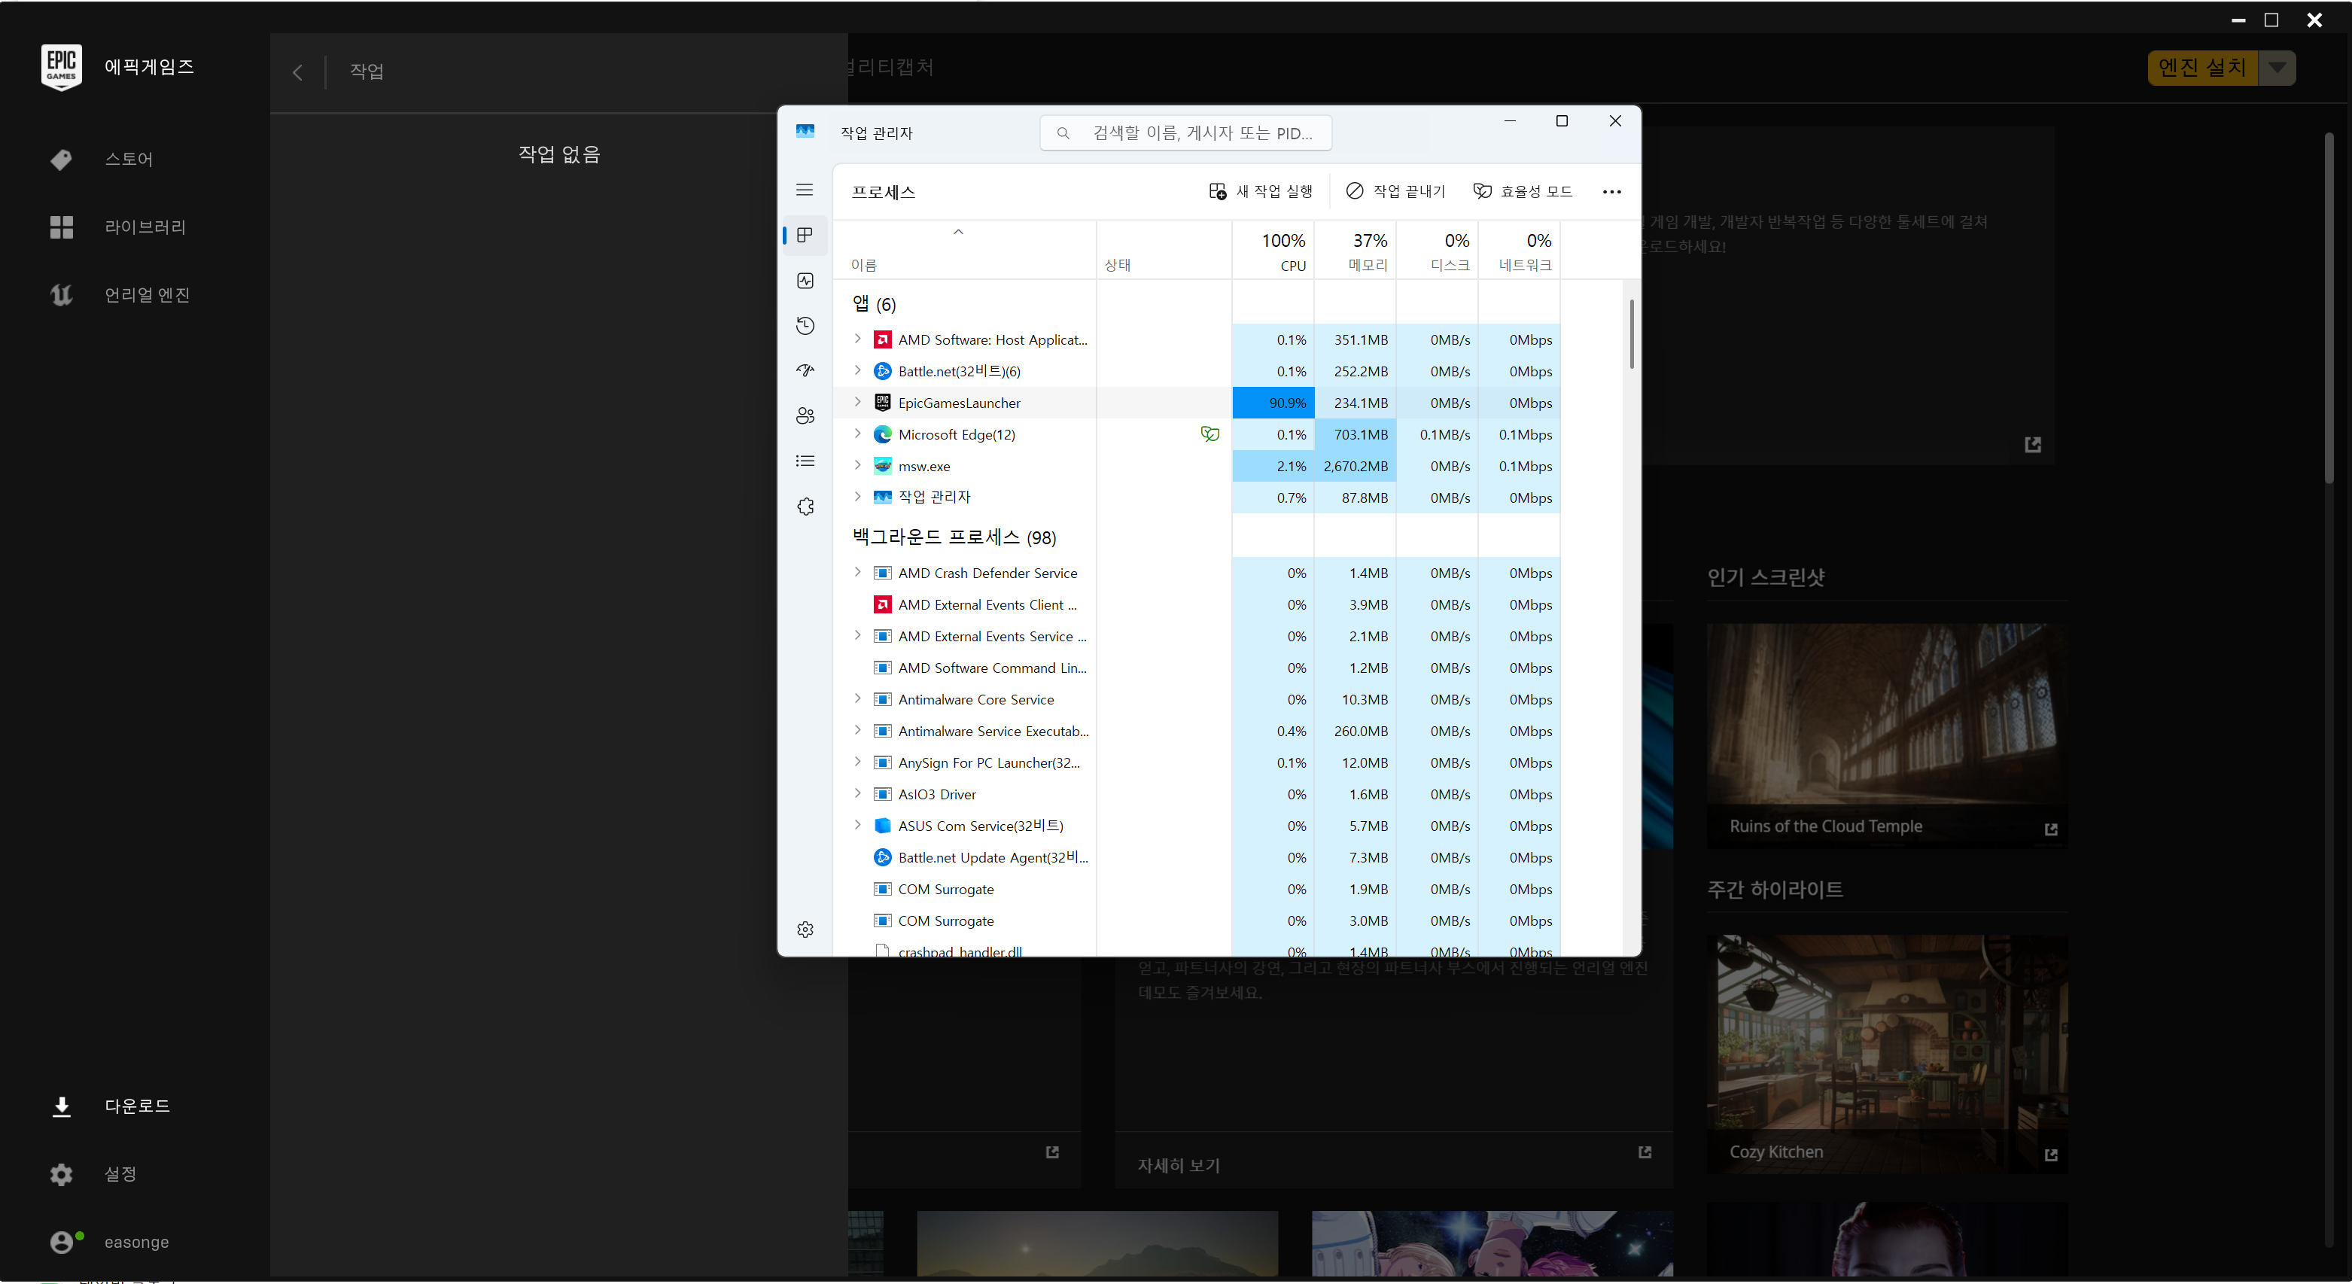
Task: Expand the Microsoft Edge process group
Action: (x=857, y=434)
